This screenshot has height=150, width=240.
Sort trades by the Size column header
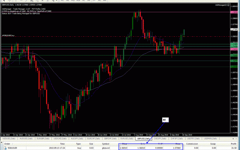91,144
